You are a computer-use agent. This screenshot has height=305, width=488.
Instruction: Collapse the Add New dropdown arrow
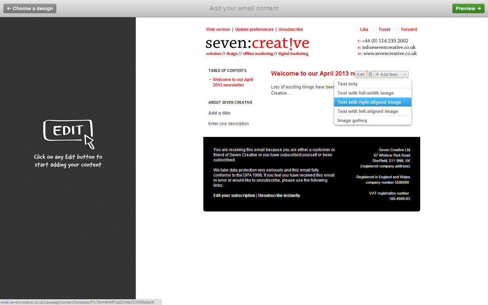point(405,75)
